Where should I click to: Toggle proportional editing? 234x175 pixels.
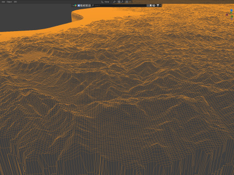[x=127, y=2]
